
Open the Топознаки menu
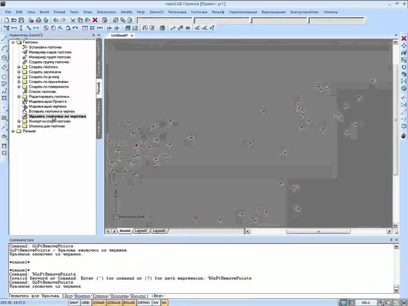(177, 12)
